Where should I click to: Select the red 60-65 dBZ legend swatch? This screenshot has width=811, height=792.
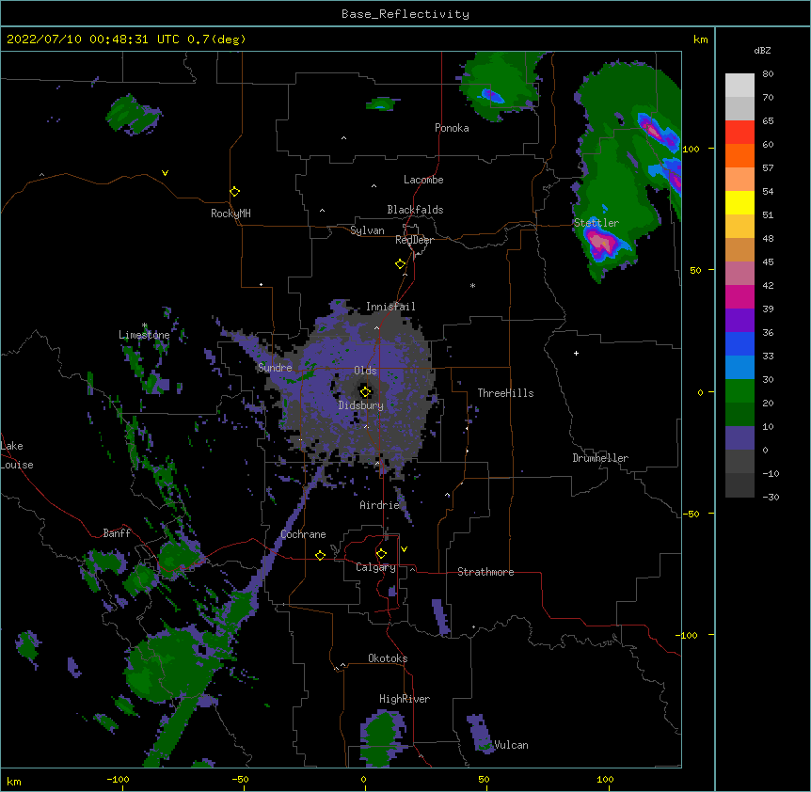[x=739, y=133]
